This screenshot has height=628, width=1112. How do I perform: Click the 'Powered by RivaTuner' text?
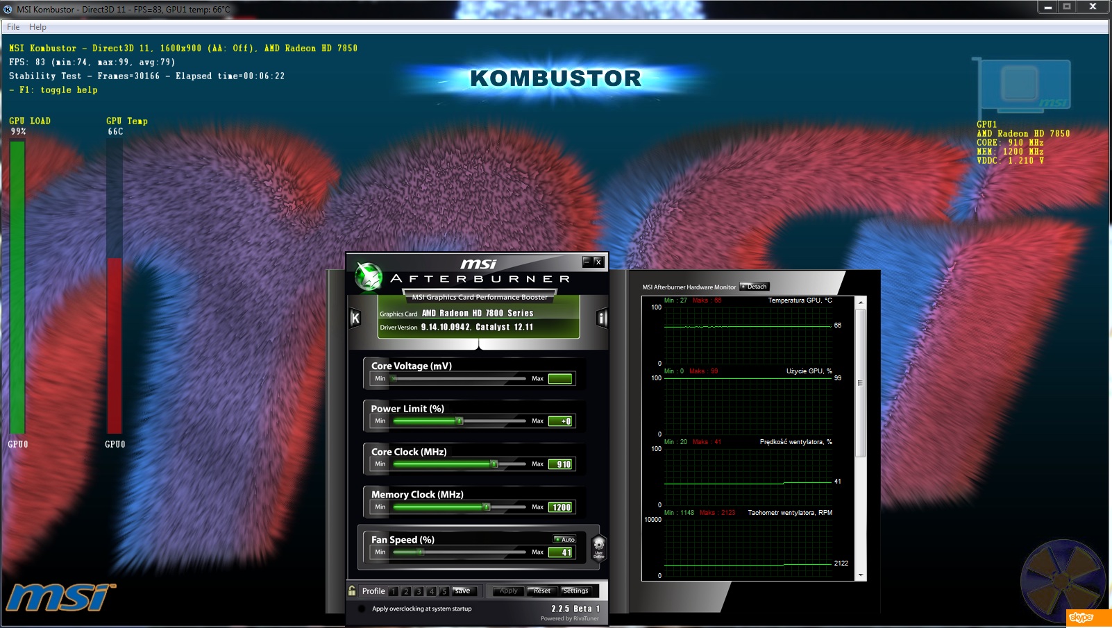click(570, 618)
